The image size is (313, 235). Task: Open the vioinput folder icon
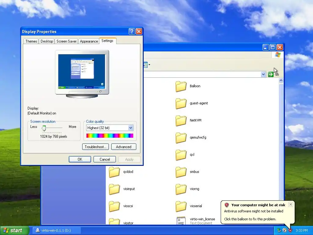tap(114, 189)
